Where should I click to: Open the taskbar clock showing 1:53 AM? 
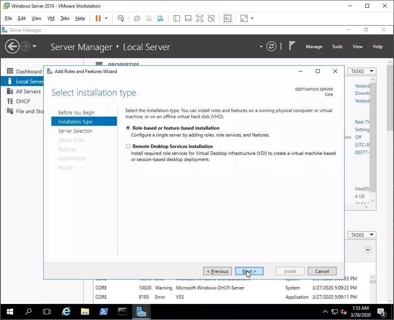click(361, 312)
